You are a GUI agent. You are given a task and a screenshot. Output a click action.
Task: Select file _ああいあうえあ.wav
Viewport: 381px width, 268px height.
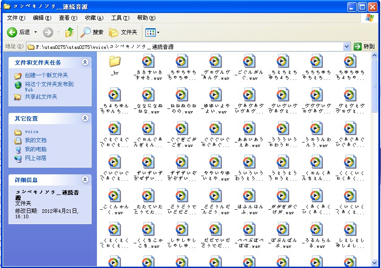tap(249, 134)
